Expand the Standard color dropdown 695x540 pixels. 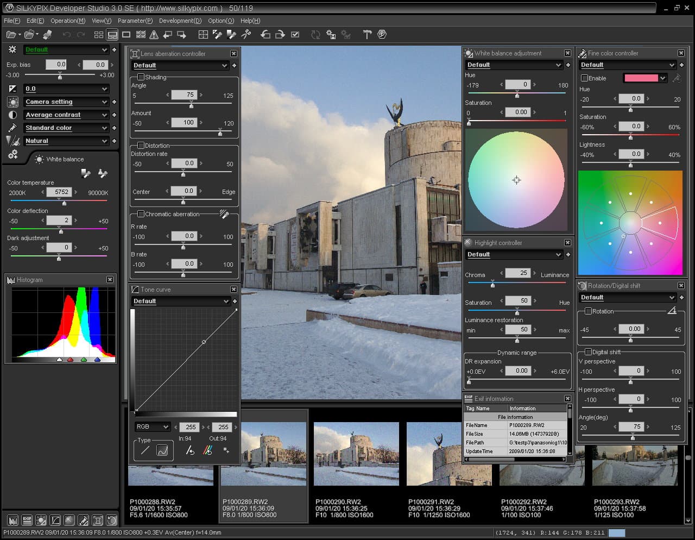66,128
